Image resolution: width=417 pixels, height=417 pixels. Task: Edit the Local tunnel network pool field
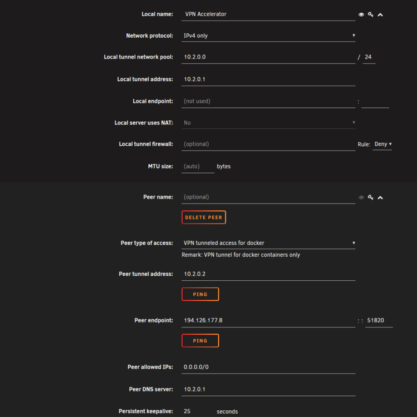[x=268, y=57]
